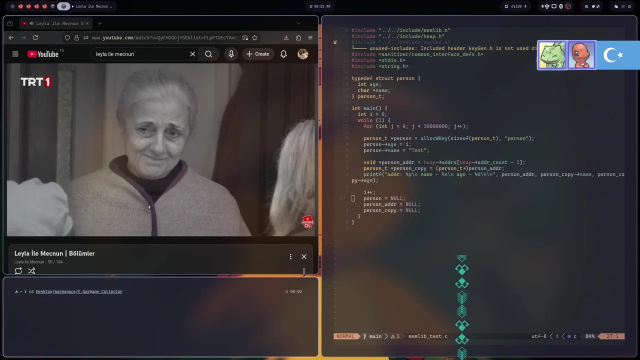The width and height of the screenshot is (640, 360).
Task: Open playlist panel three-dot menu
Action: pos(290,256)
